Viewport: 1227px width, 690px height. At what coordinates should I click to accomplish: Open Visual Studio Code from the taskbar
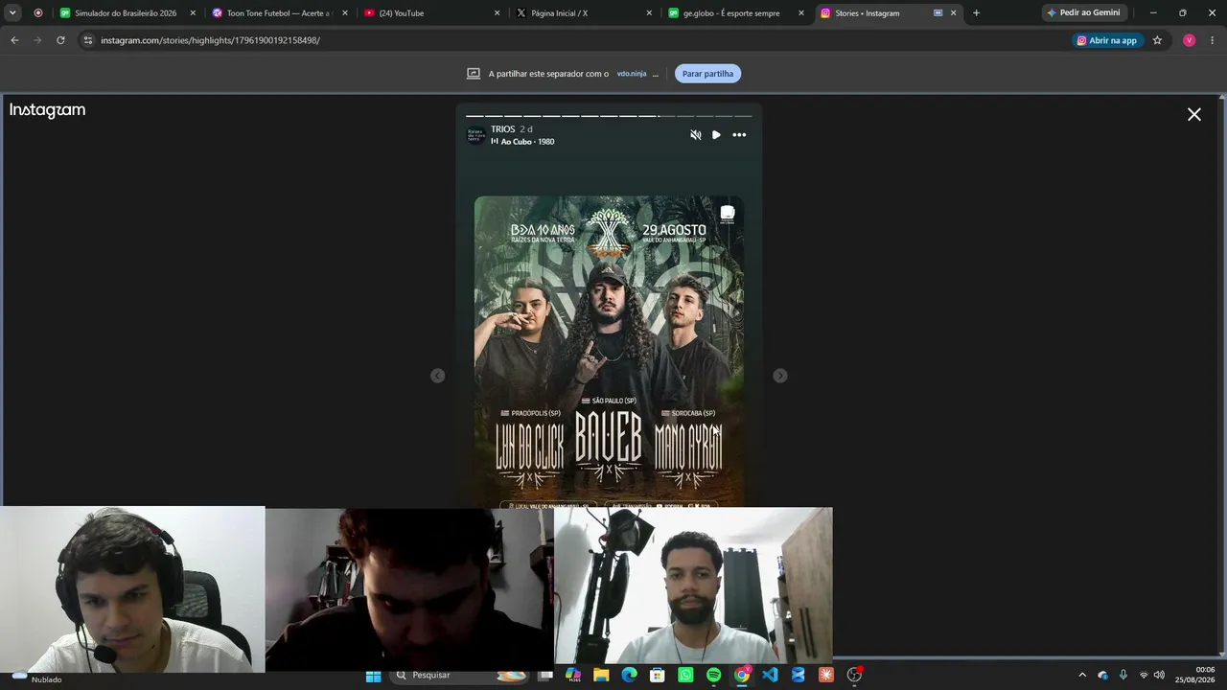pyautogui.click(x=770, y=676)
